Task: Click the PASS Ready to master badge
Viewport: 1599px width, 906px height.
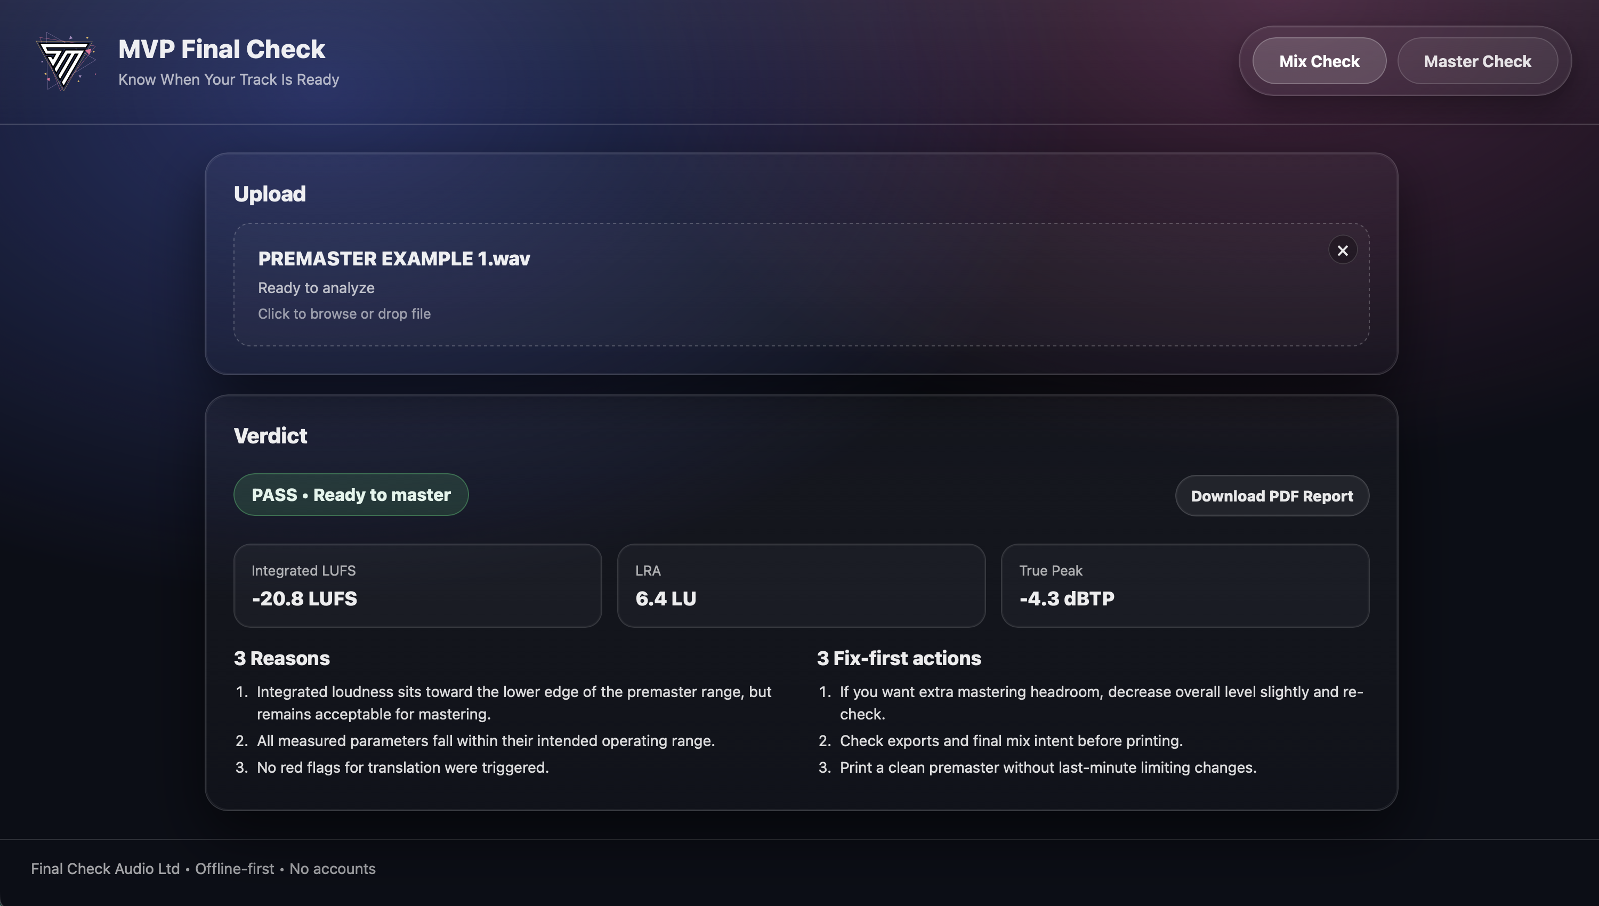Action: (351, 495)
